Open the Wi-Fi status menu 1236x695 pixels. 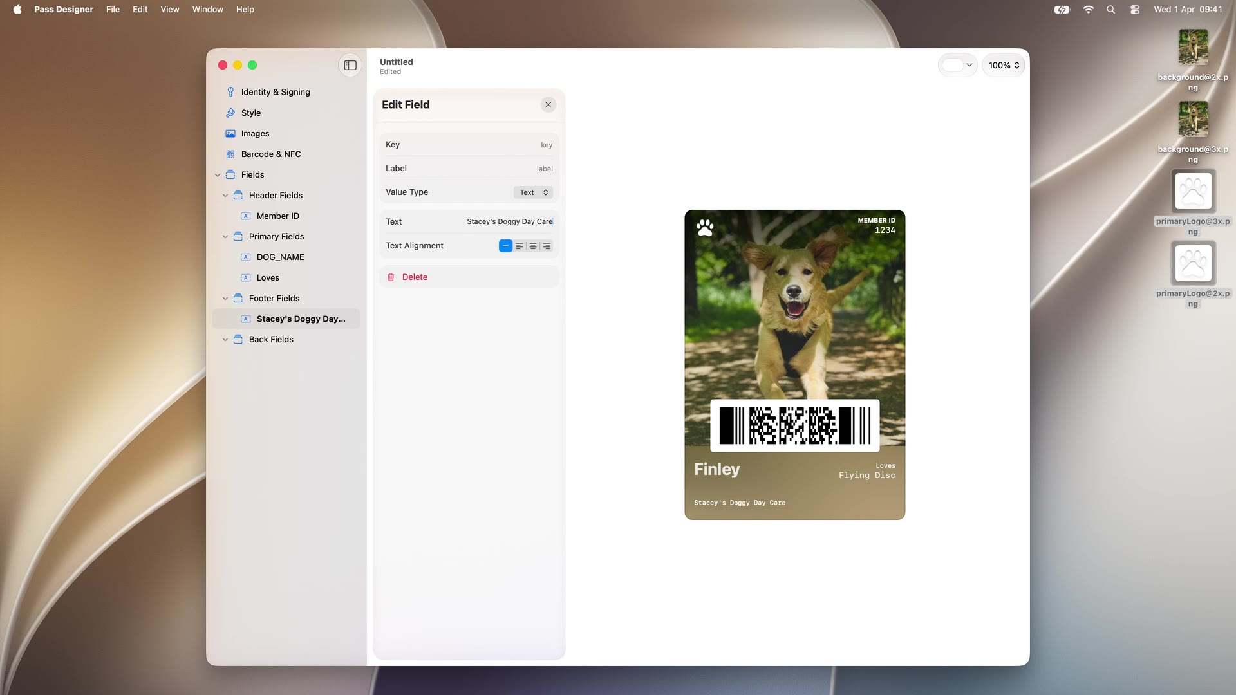click(1088, 9)
